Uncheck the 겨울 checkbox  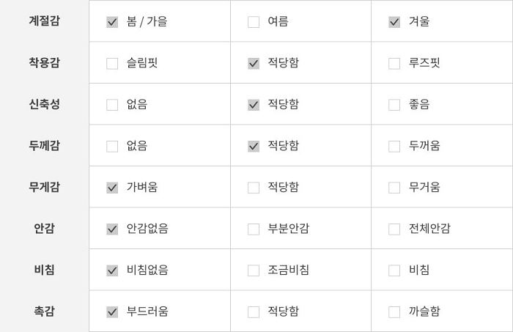(394, 22)
